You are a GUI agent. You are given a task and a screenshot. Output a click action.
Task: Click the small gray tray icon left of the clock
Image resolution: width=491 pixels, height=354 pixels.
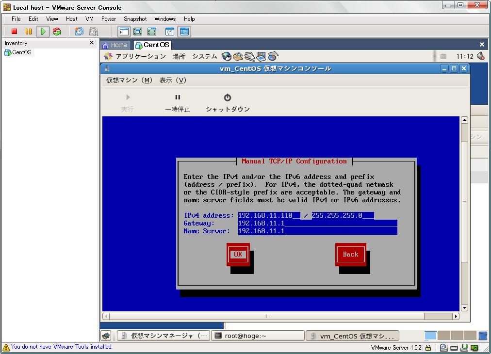click(x=443, y=56)
